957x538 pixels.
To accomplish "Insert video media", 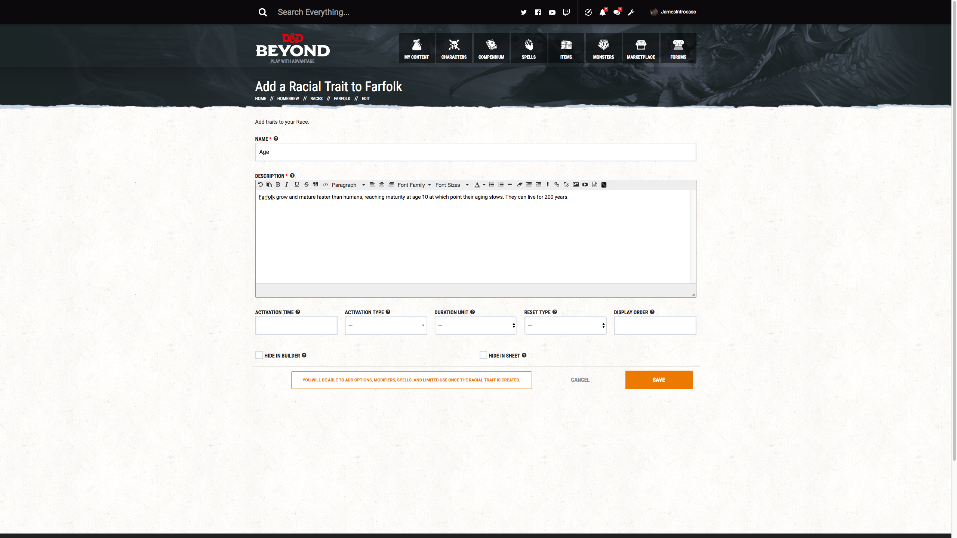I will [x=585, y=185].
